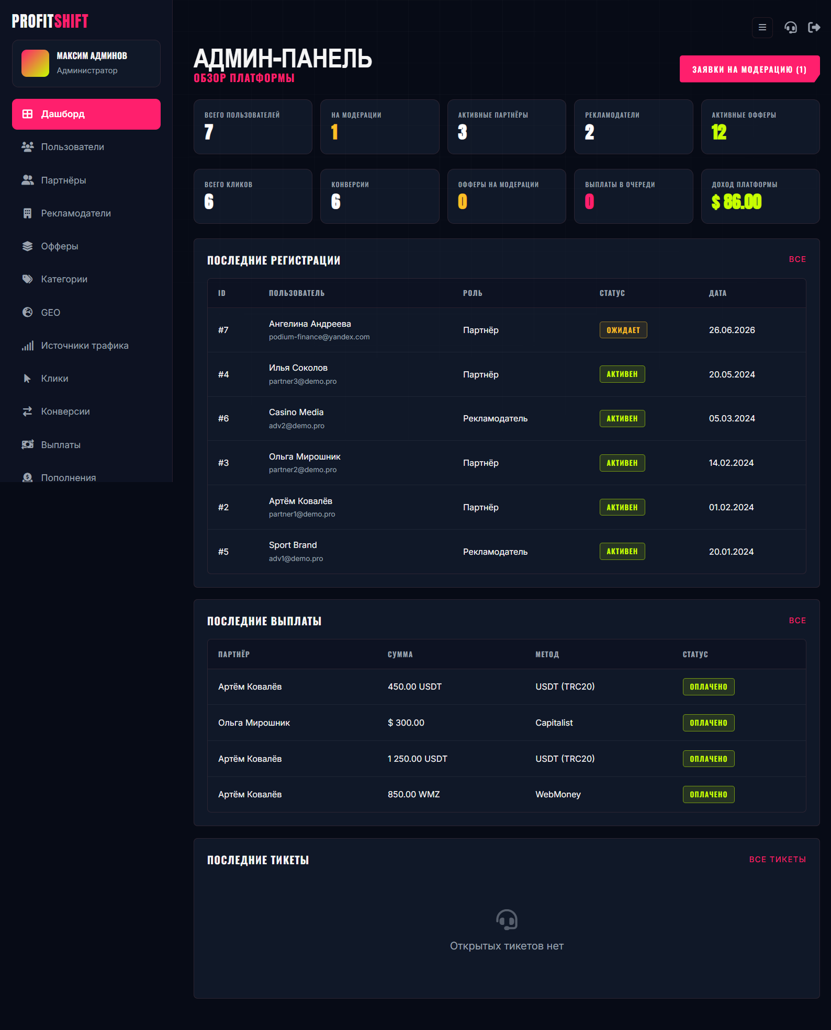Open Дашборд in the sidebar
Image resolution: width=831 pixels, height=1030 pixels.
(x=86, y=114)
